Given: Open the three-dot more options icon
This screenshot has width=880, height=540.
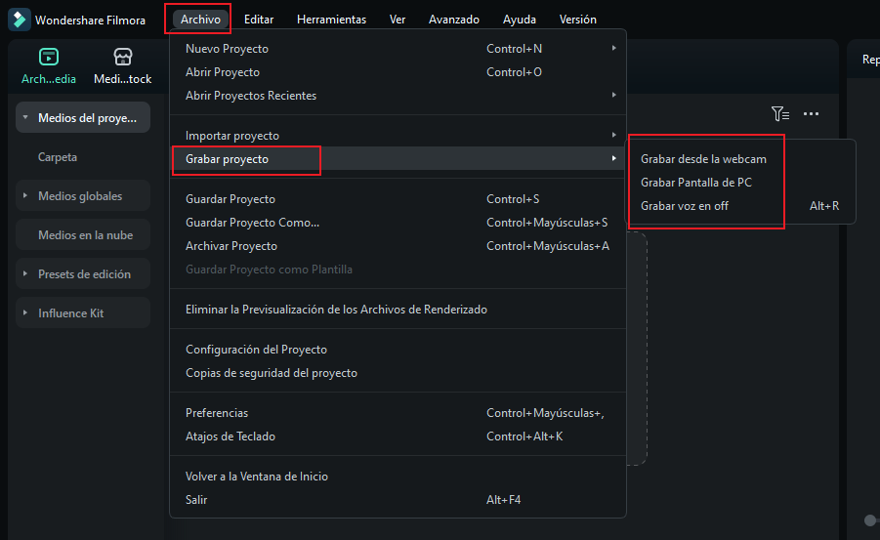Looking at the screenshot, I should coord(811,114).
